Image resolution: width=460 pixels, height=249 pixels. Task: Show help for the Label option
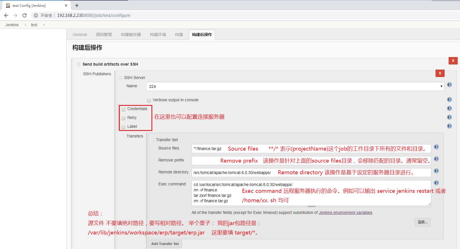tap(449, 126)
